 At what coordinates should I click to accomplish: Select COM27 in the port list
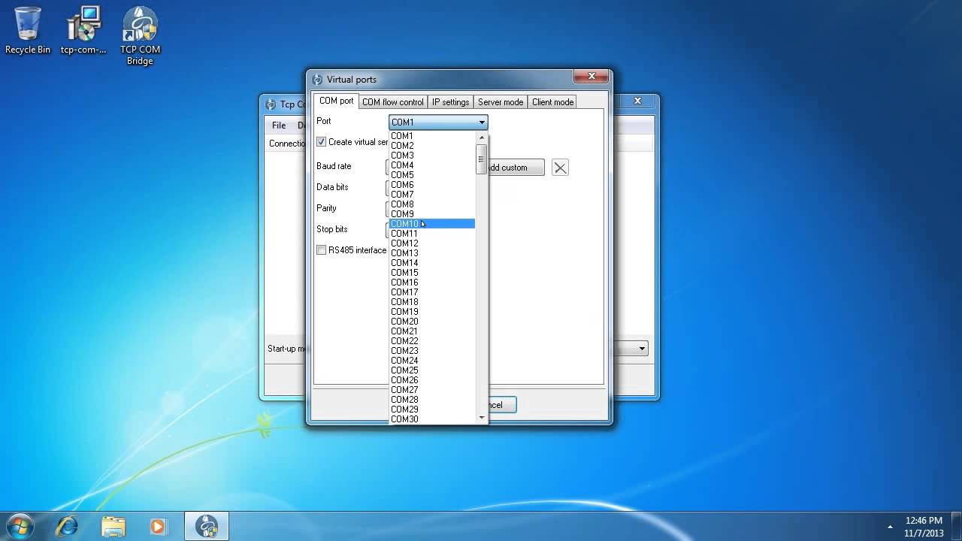(432, 390)
